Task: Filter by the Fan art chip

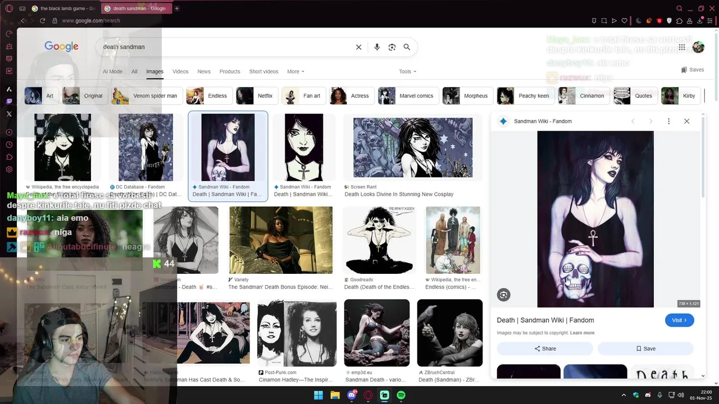Action: click(303, 96)
